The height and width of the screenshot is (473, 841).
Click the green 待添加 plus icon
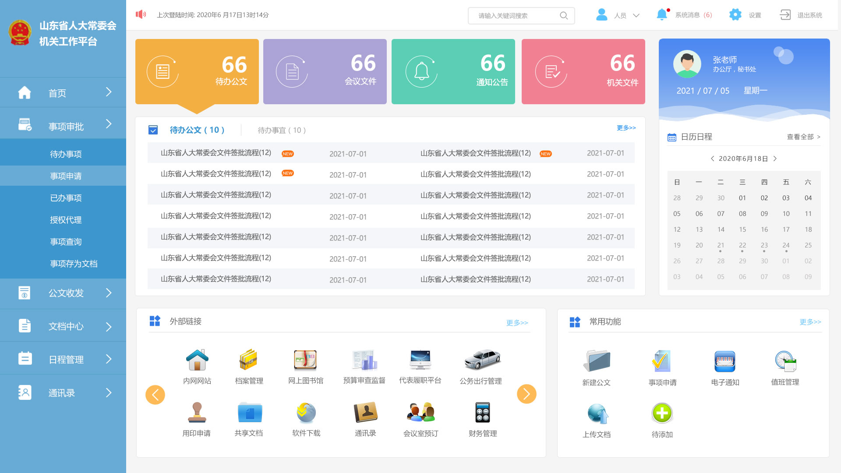point(662,413)
